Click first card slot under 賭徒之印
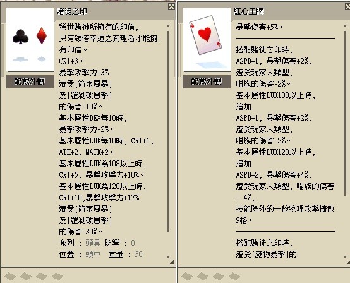The width and height of the screenshot is (350, 283). [x=10, y=276]
